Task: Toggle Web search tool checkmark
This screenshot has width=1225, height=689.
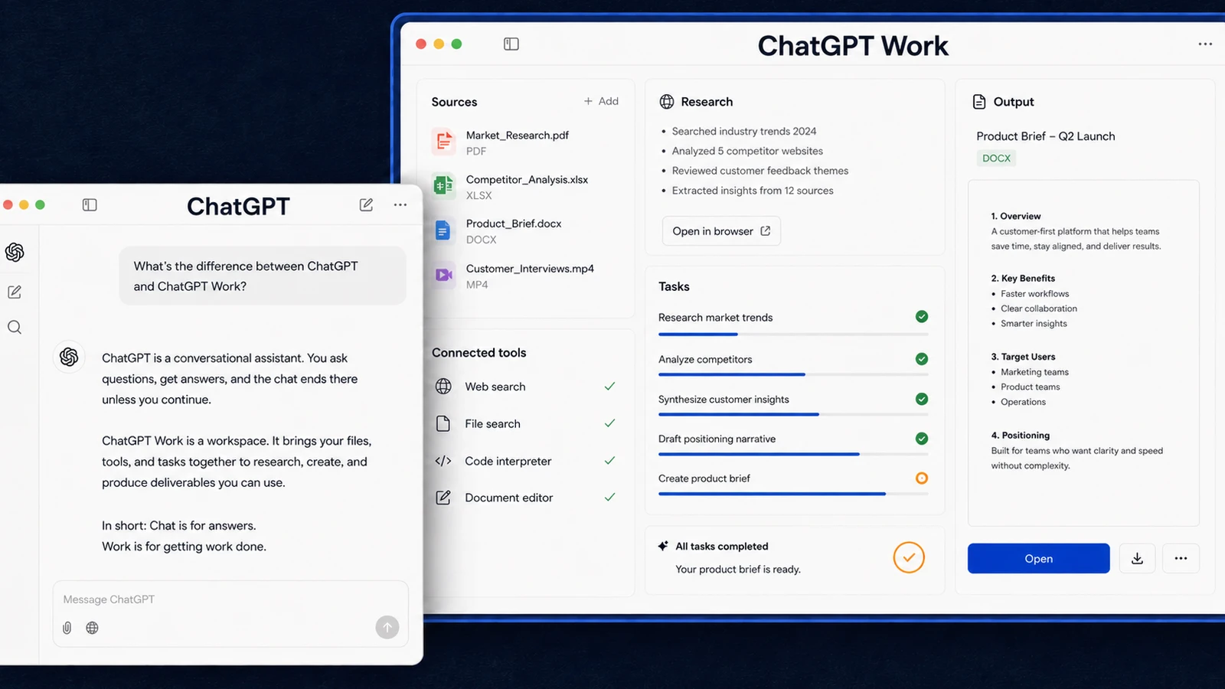Action: (609, 386)
